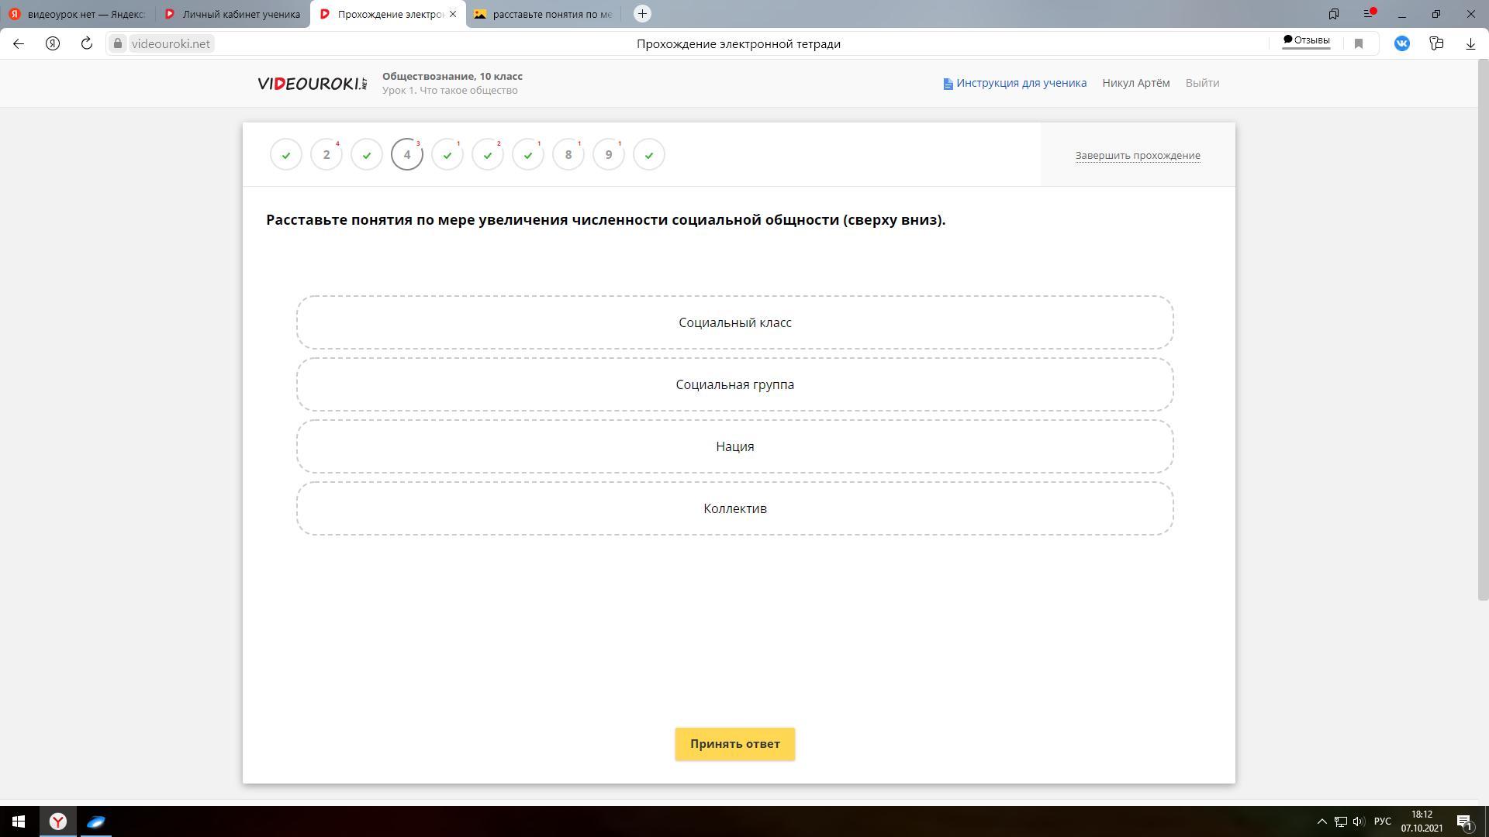Open the VK extension icon

1401,44
